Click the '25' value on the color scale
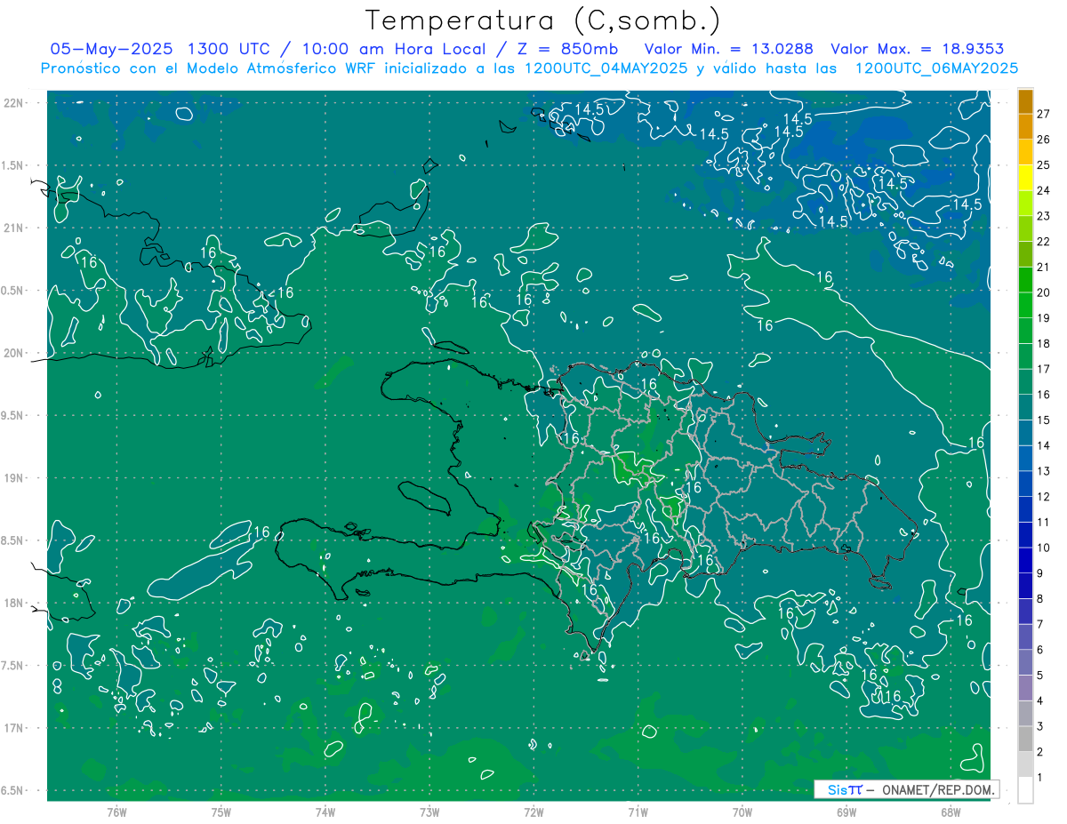 click(1044, 164)
